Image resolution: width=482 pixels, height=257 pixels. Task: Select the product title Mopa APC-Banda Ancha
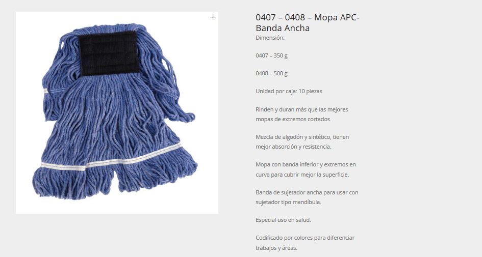[x=308, y=23]
